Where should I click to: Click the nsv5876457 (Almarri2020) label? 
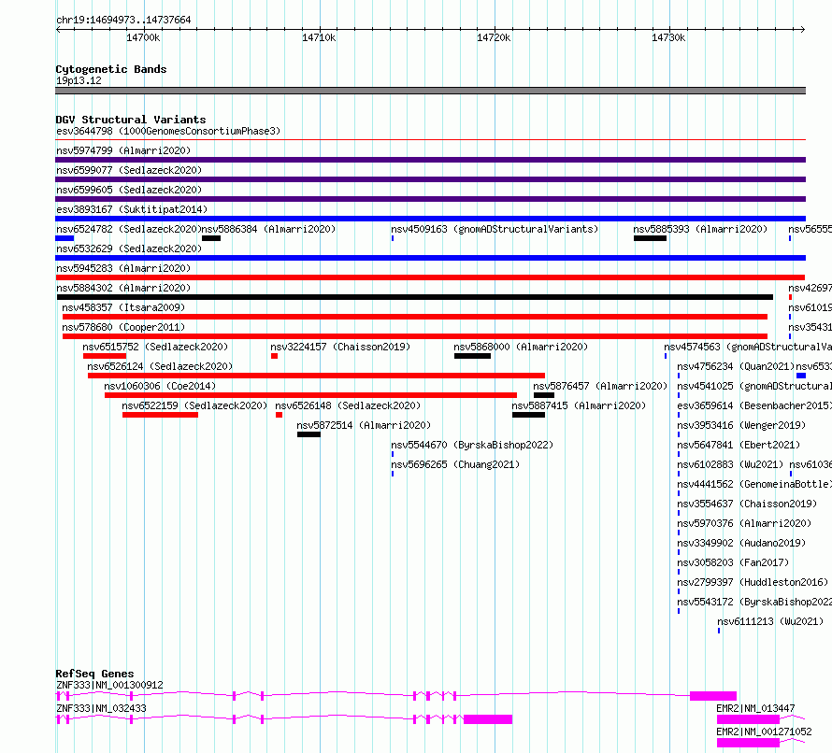pos(600,386)
